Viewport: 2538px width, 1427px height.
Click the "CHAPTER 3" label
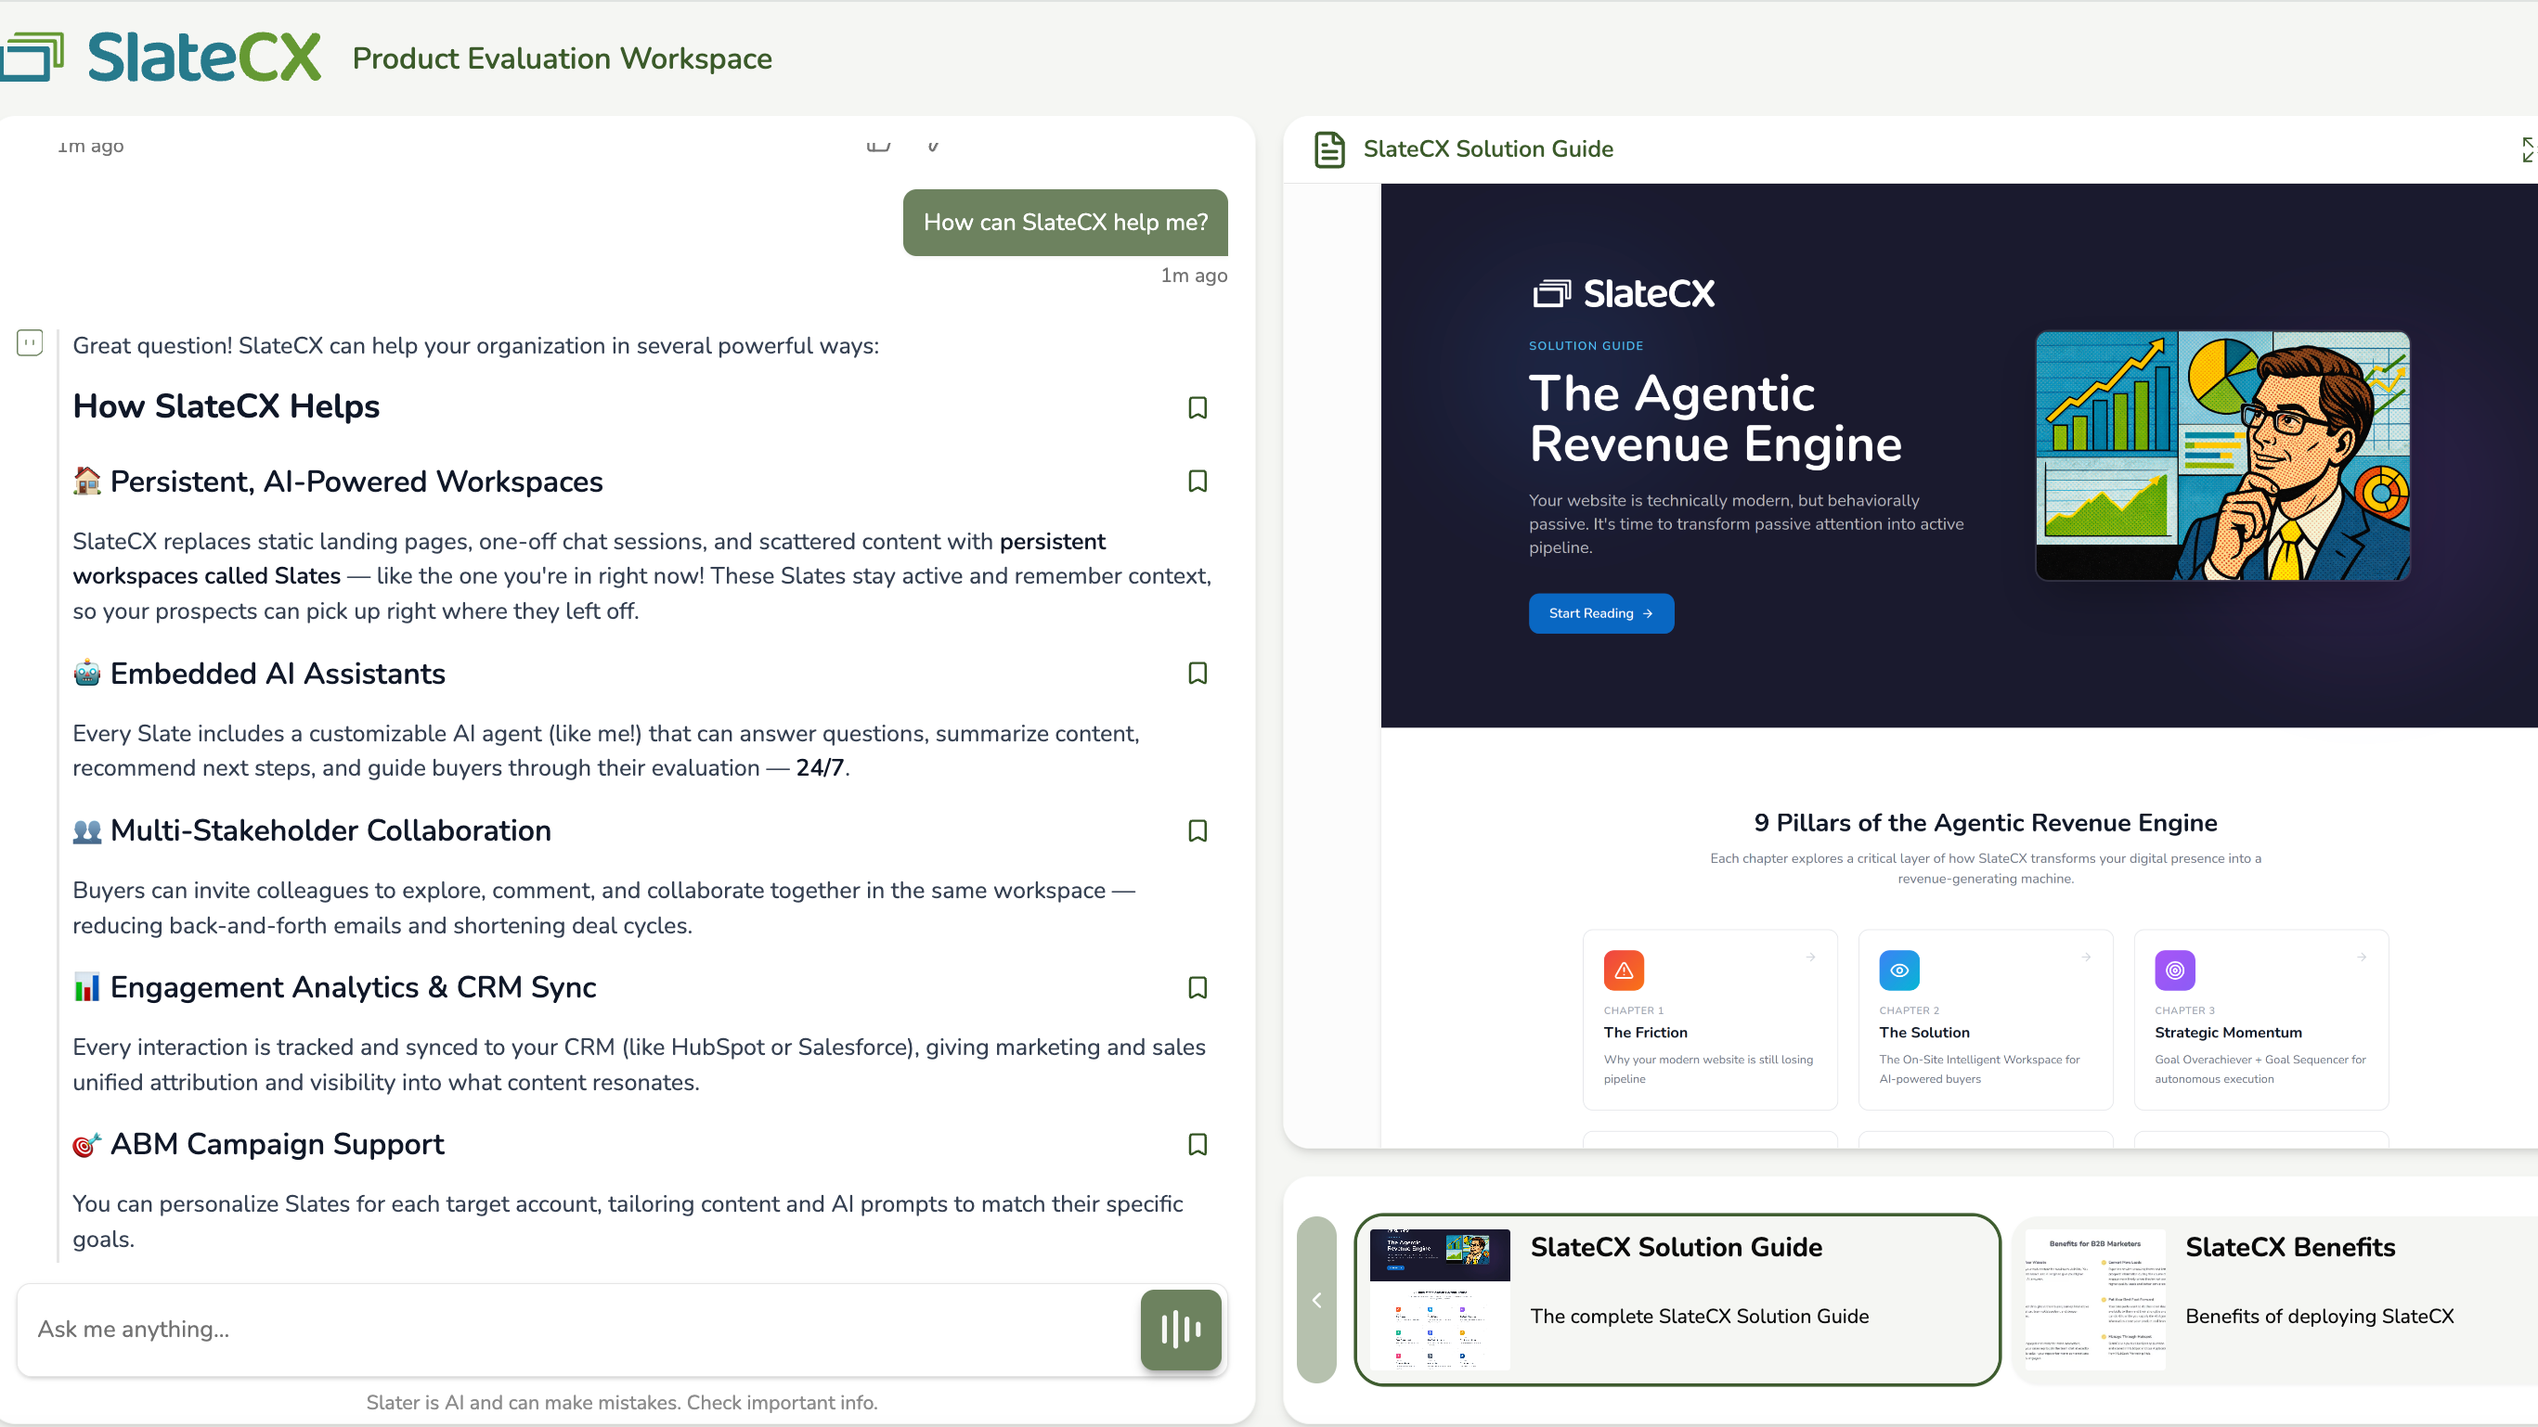pyautogui.click(x=2184, y=1010)
